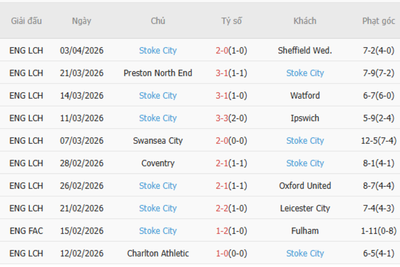Open the Oxford United team link

coord(305,185)
